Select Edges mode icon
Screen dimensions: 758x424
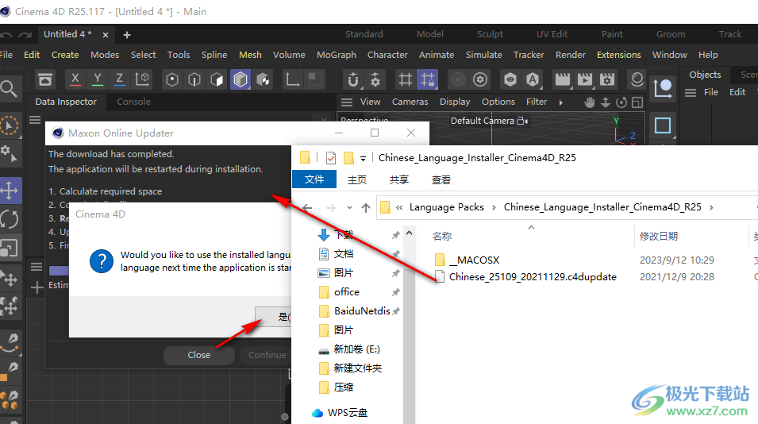194,79
